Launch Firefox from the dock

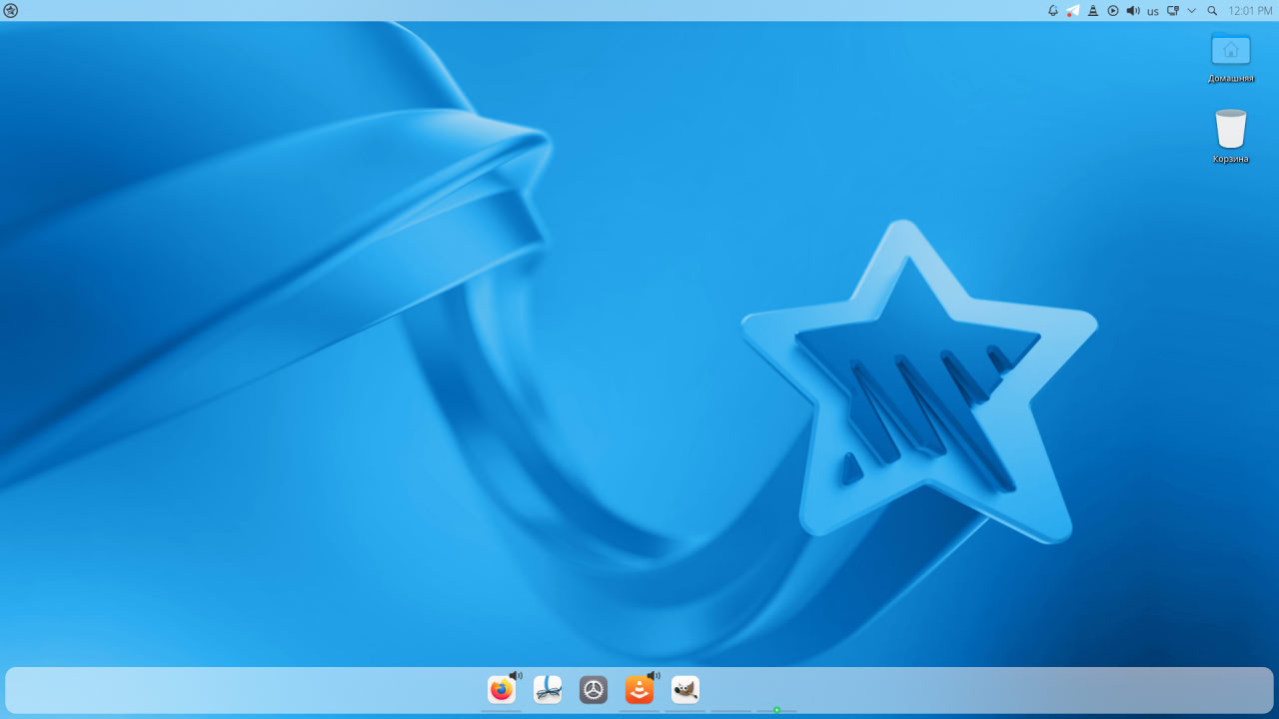click(501, 690)
